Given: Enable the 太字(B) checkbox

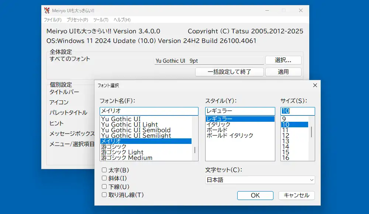Looking at the screenshot, I should 104,170.
